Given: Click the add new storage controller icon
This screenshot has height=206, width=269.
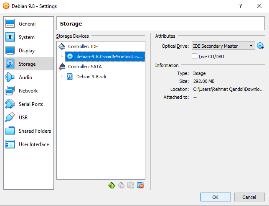Looking at the screenshot, I should coord(111,185).
